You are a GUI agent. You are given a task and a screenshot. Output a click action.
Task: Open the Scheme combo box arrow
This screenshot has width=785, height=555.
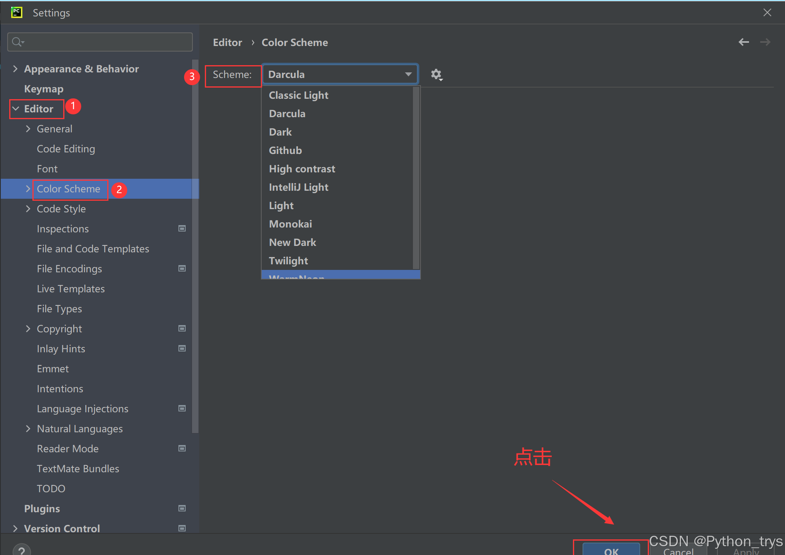(408, 74)
